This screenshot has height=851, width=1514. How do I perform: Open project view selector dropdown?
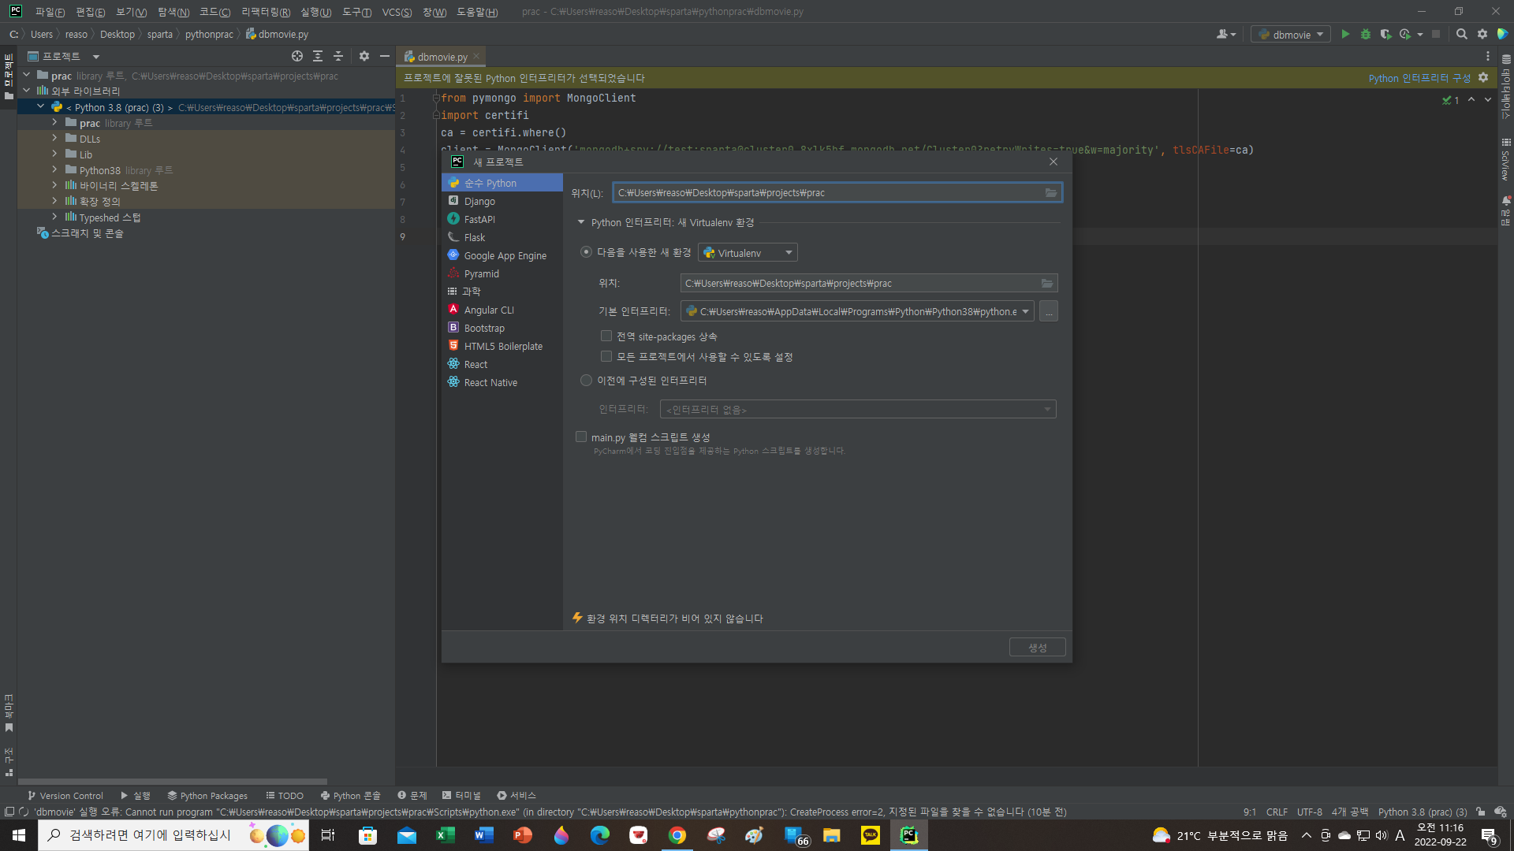[96, 57]
